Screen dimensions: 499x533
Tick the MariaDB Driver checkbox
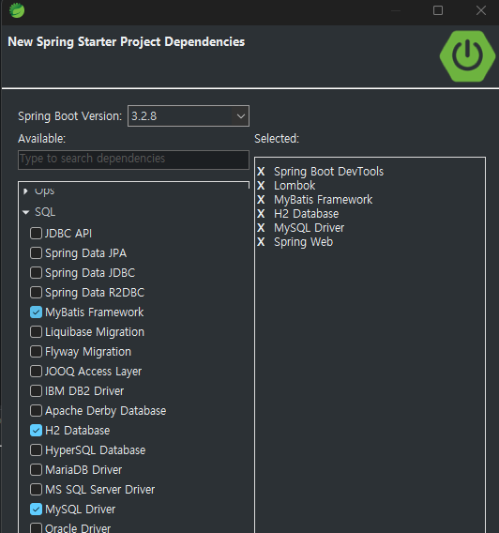pyautogui.click(x=36, y=470)
